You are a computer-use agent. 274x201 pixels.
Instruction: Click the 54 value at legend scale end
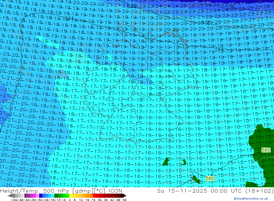(124, 200)
